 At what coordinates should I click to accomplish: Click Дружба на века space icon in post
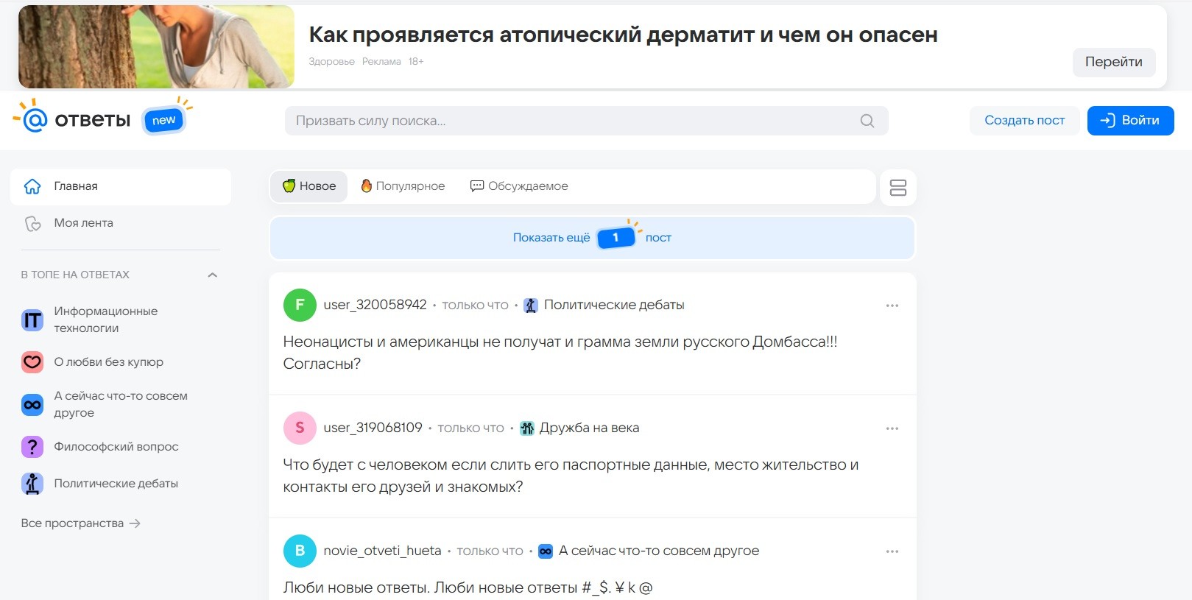[527, 428]
